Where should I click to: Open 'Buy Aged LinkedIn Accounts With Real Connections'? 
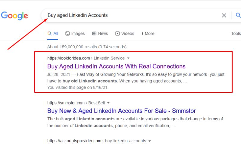tap(116, 66)
